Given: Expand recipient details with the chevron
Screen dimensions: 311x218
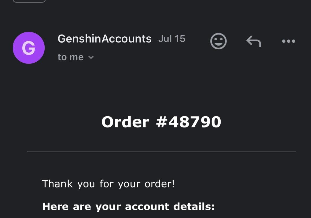Looking at the screenshot, I should 91,57.
